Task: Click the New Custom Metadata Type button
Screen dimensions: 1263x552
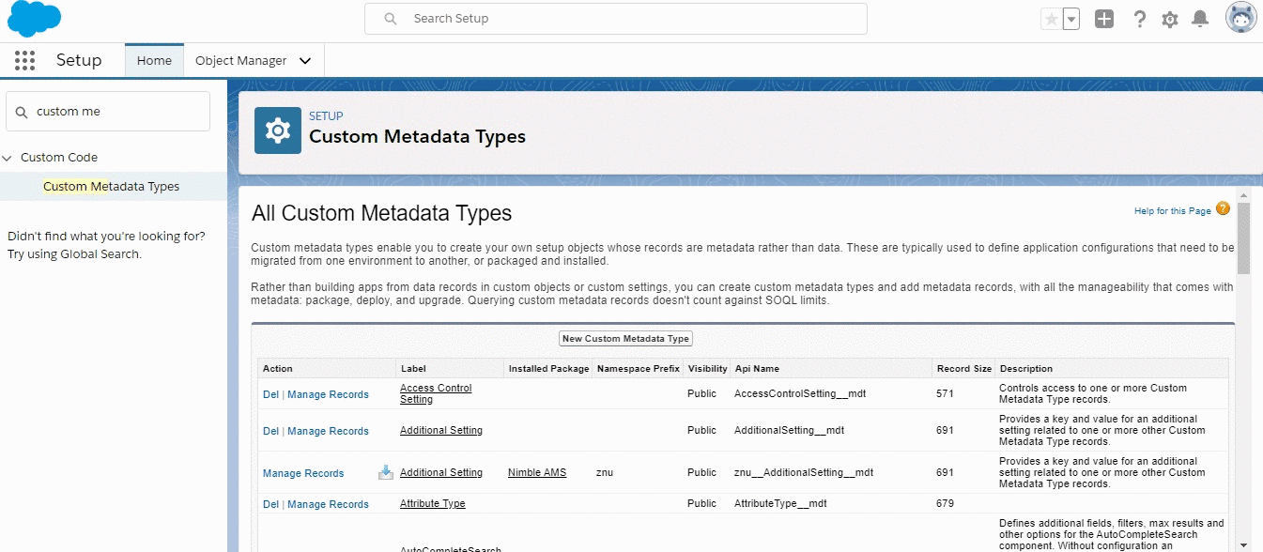Action: (625, 339)
